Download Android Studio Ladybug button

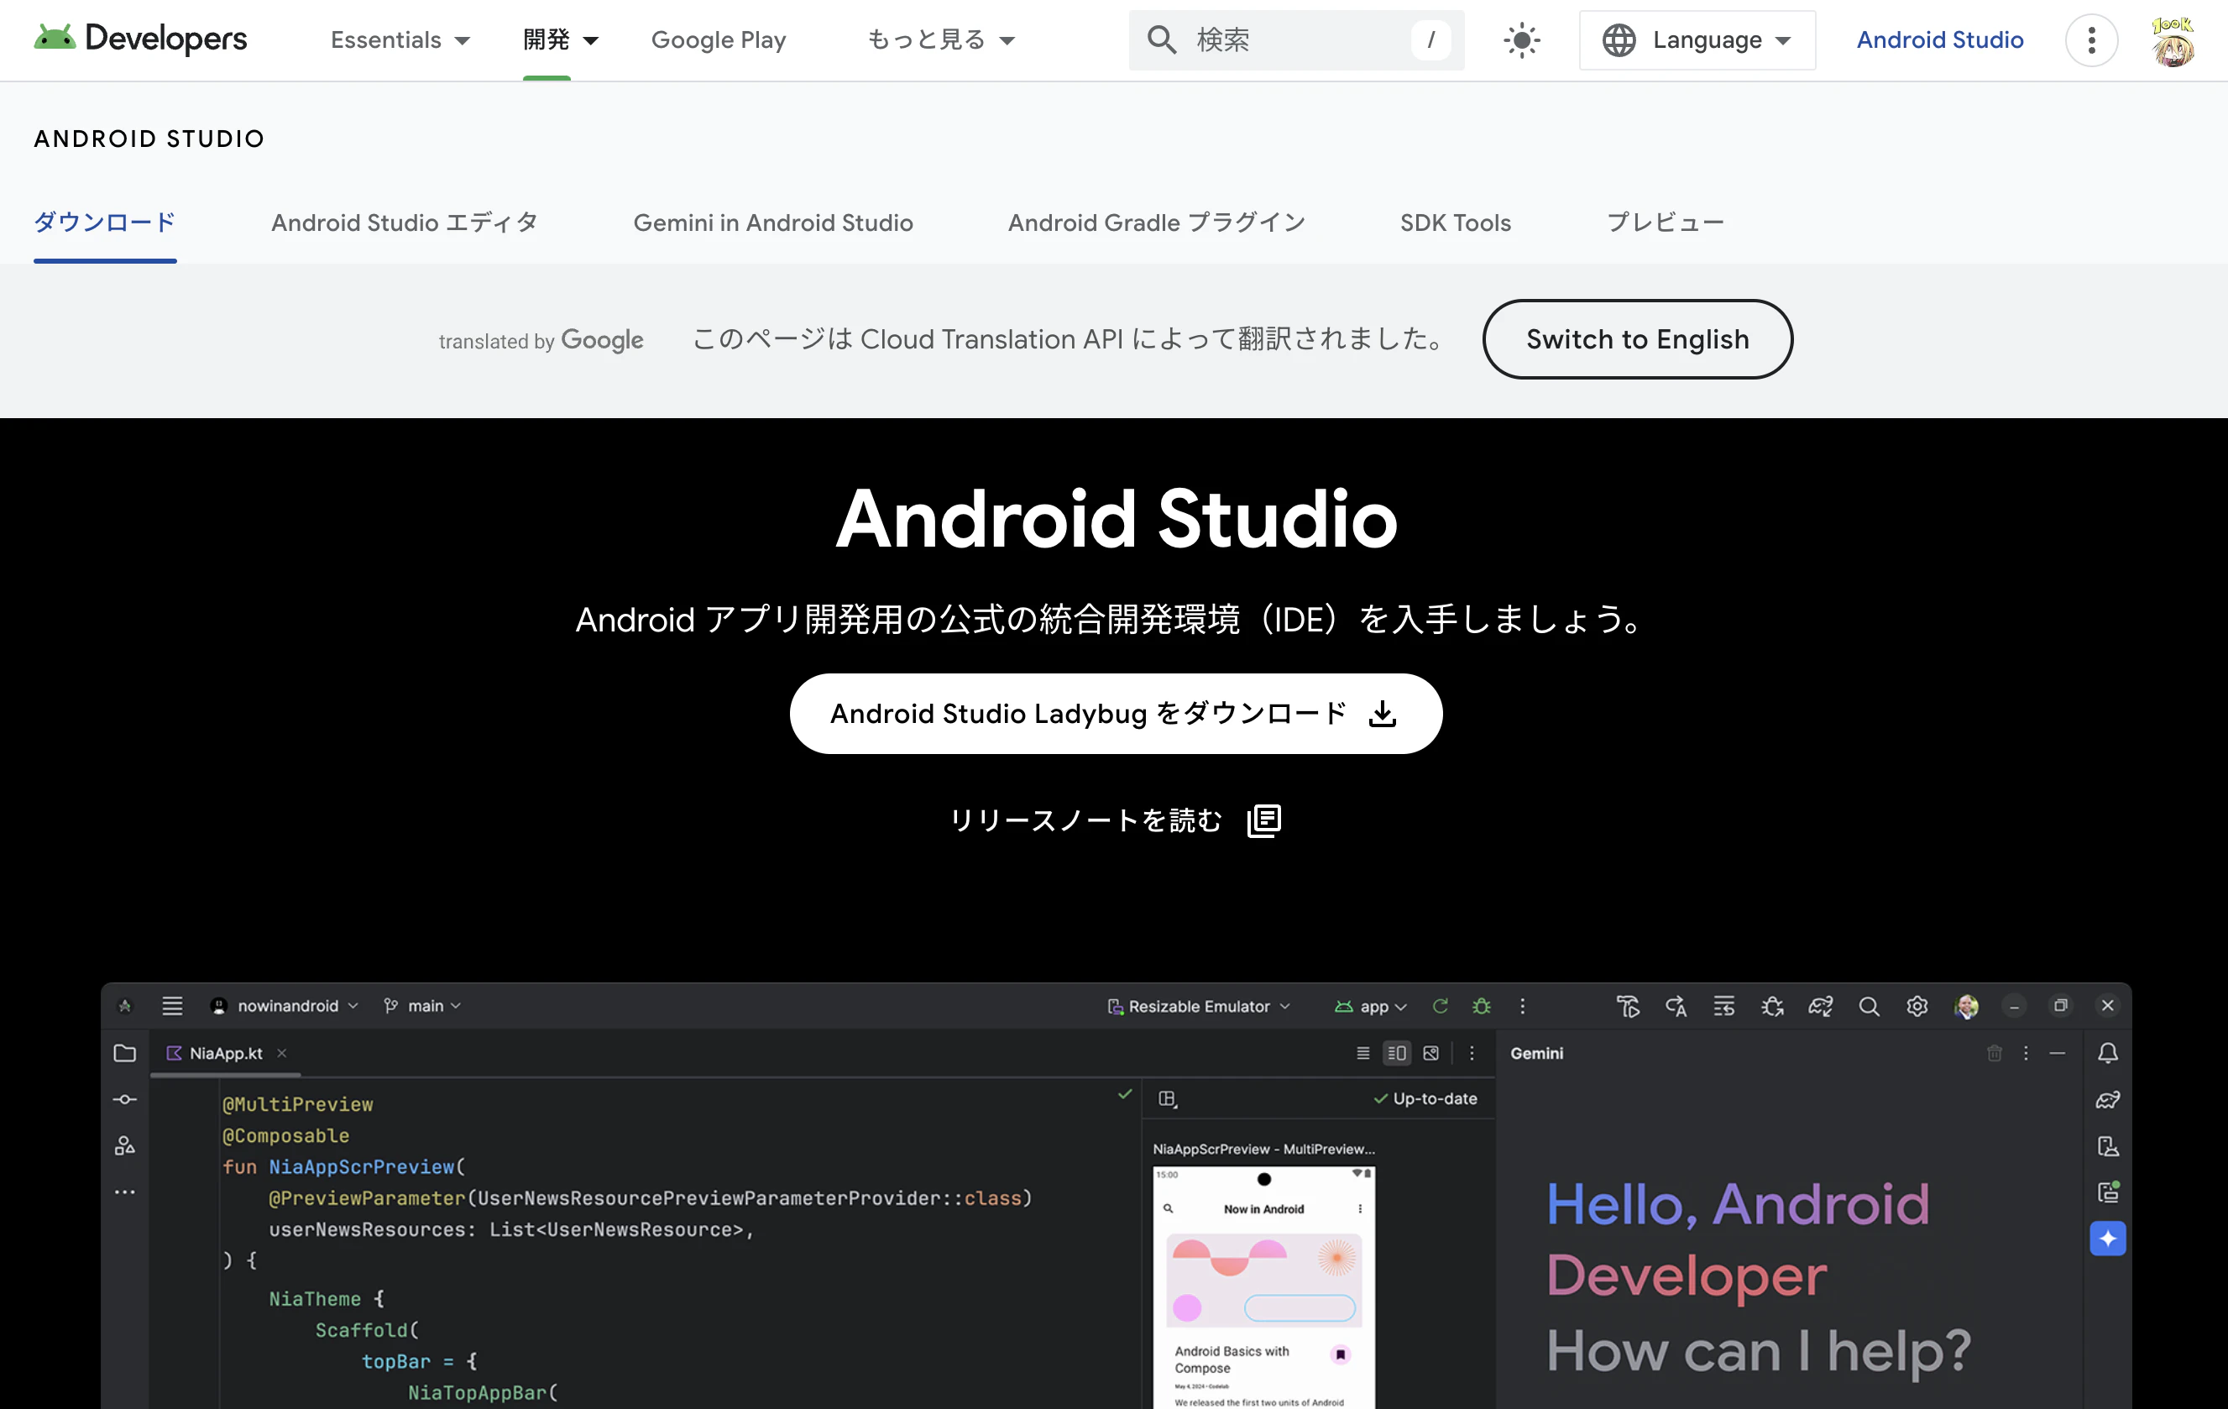click(x=1115, y=713)
